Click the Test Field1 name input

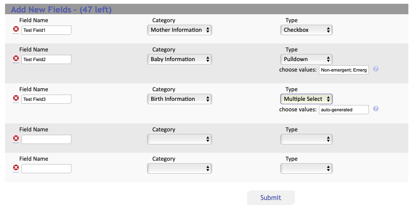click(x=46, y=30)
